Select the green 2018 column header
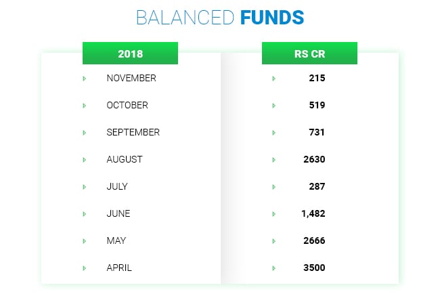Image resolution: width=440 pixels, height=294 pixels. tap(130, 54)
